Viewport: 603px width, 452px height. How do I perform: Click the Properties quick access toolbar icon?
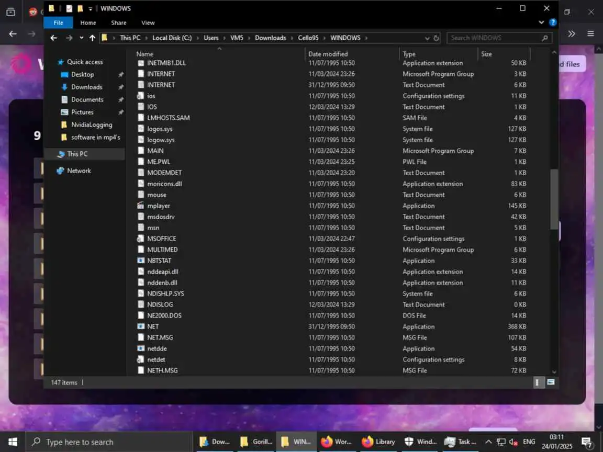click(x=69, y=8)
